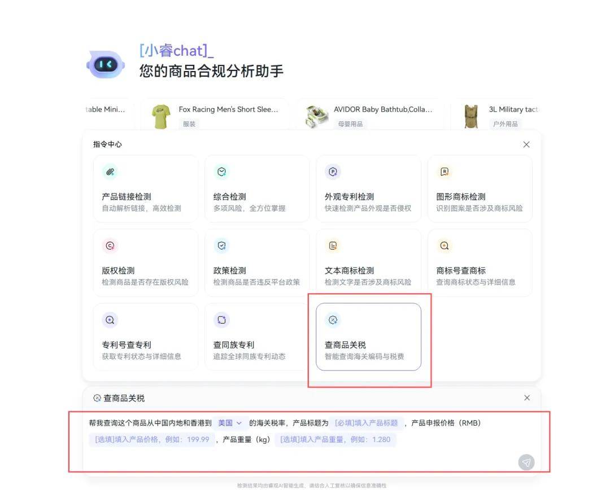
Task: Open the 美国 country dropdown
Action: pos(230,423)
